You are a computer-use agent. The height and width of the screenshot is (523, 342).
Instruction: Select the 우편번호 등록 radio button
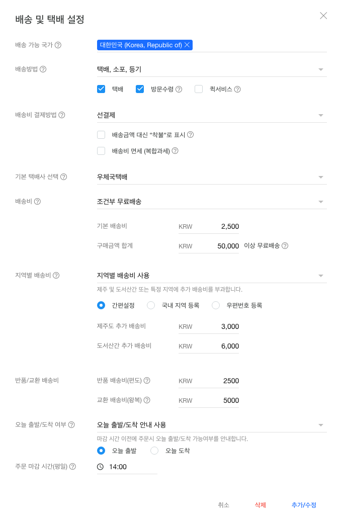[216, 306]
